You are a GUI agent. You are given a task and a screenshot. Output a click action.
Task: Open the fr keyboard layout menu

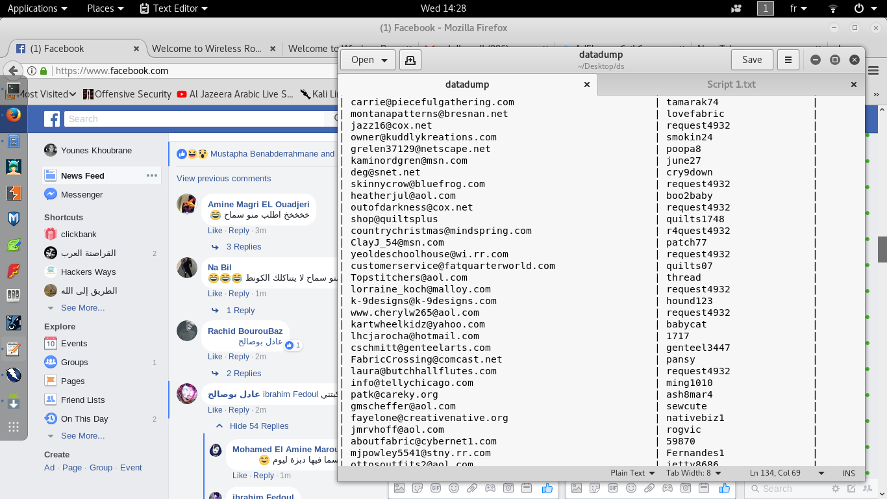[799, 8]
